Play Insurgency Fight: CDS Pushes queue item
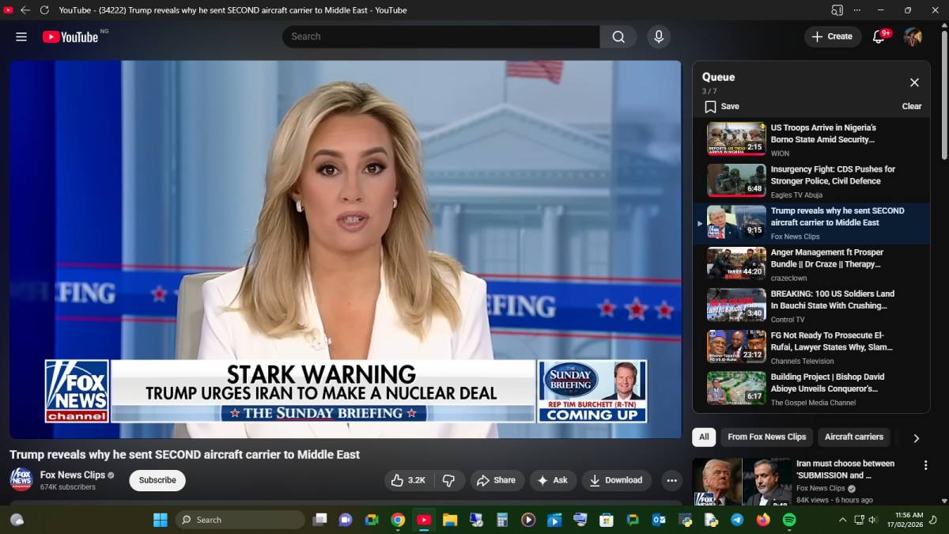The width and height of the screenshot is (949, 534). (811, 181)
